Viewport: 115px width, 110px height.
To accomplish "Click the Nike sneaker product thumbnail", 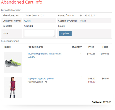I will pyautogui.click(x=13, y=62).
